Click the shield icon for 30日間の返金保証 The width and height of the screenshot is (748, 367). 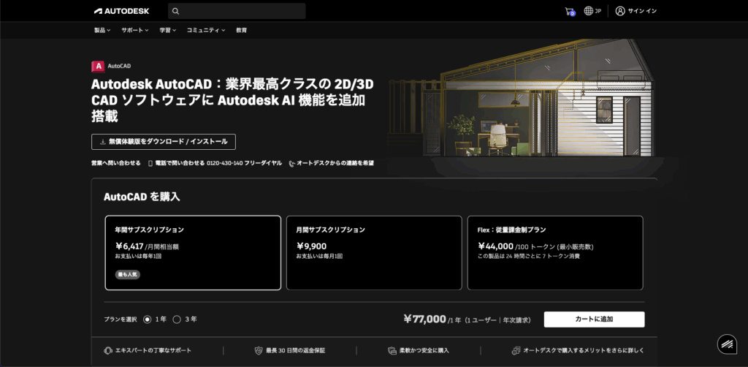coord(258,350)
